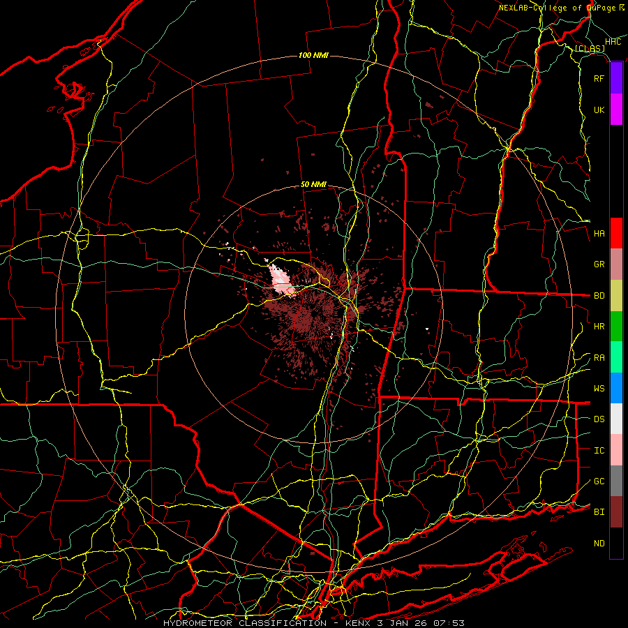Image resolution: width=628 pixels, height=628 pixels.
Task: Click the [CLAS] units label
Action: [x=590, y=48]
